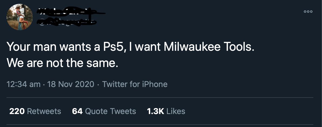Click the 18 Nov 2020 date

pyautogui.click(x=71, y=84)
